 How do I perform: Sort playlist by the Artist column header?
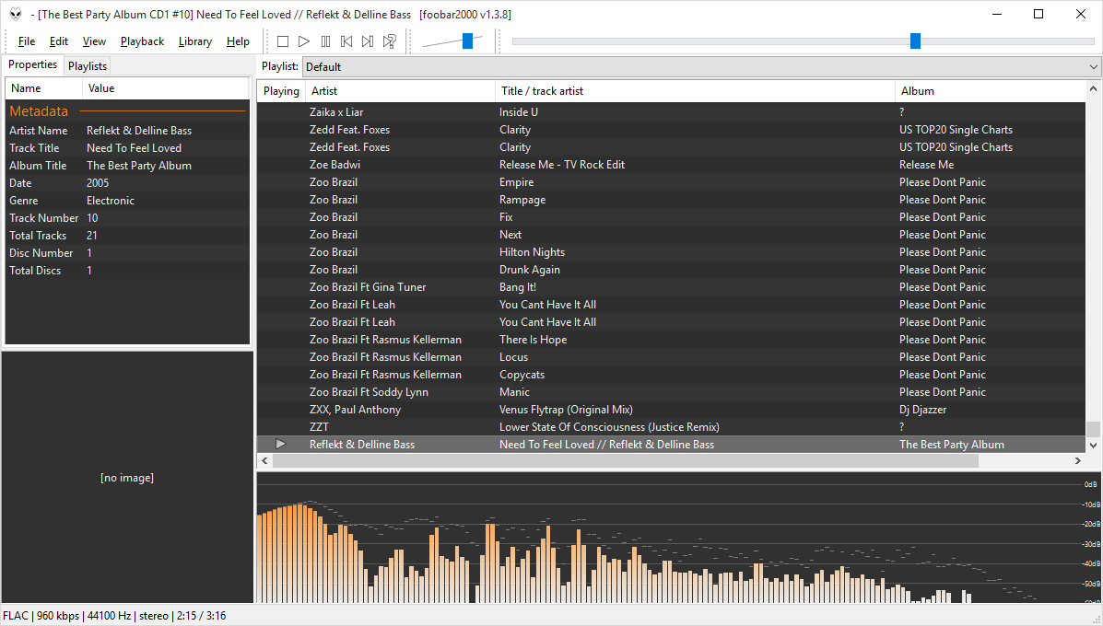400,91
